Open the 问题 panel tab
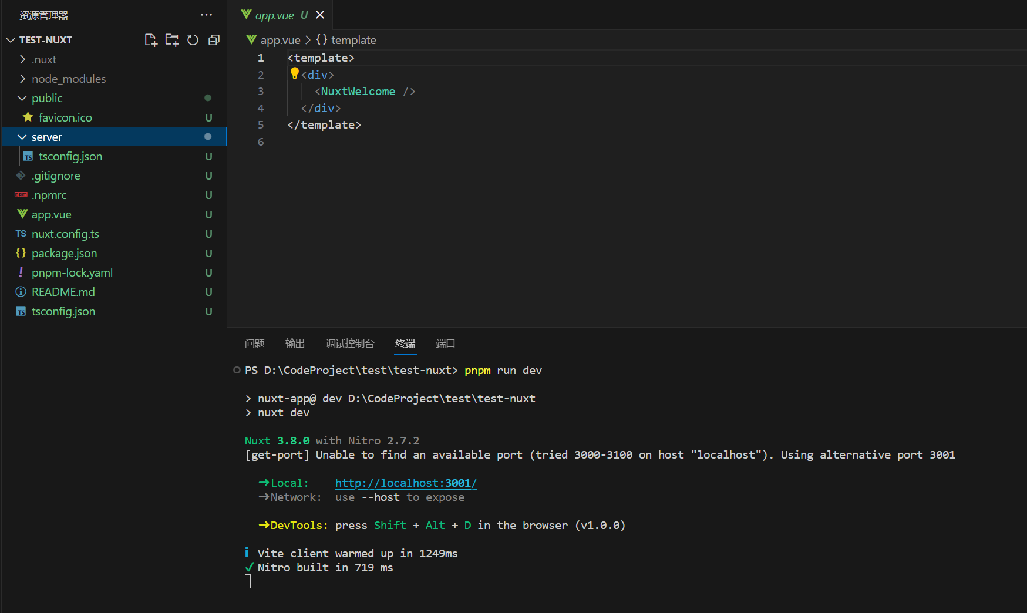 click(x=255, y=343)
